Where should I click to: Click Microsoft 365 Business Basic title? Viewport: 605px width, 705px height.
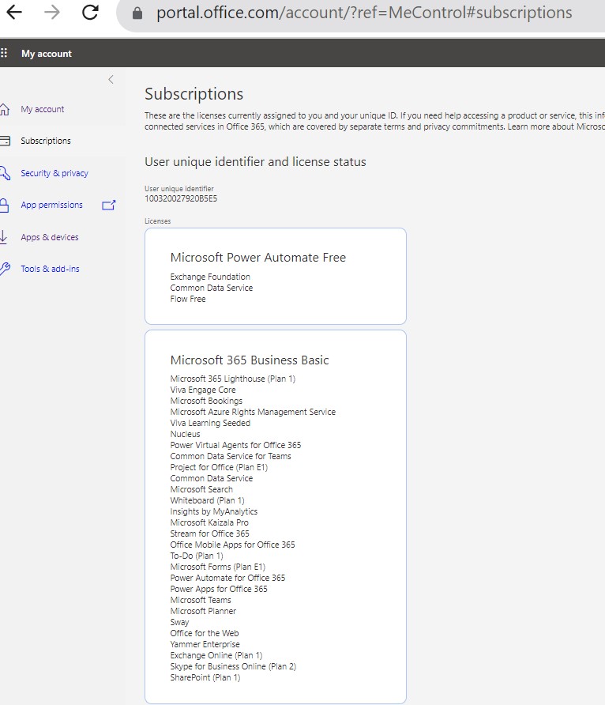(x=250, y=360)
